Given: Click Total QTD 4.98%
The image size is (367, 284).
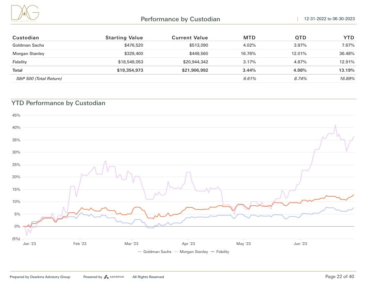Looking at the screenshot, I should point(300,70).
